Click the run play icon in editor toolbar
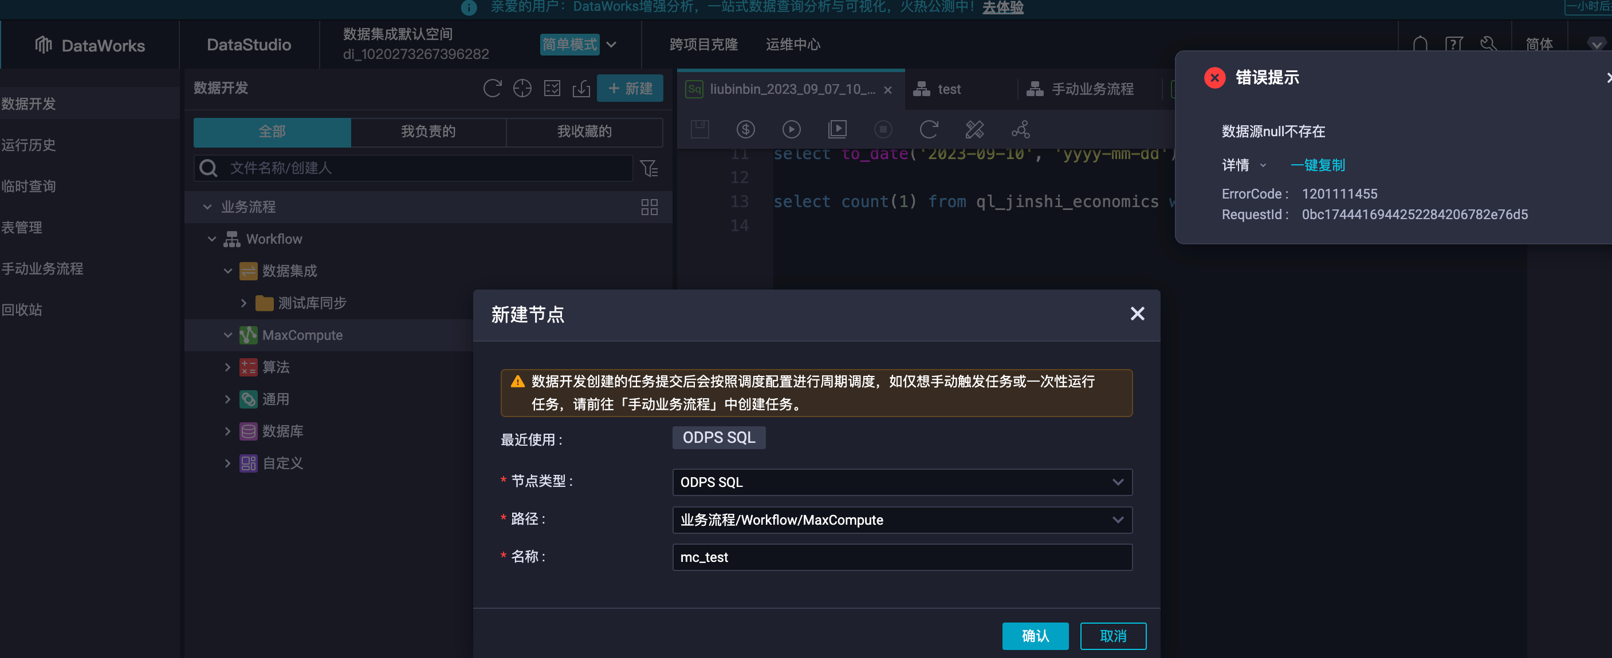This screenshot has width=1612, height=658. (x=791, y=129)
